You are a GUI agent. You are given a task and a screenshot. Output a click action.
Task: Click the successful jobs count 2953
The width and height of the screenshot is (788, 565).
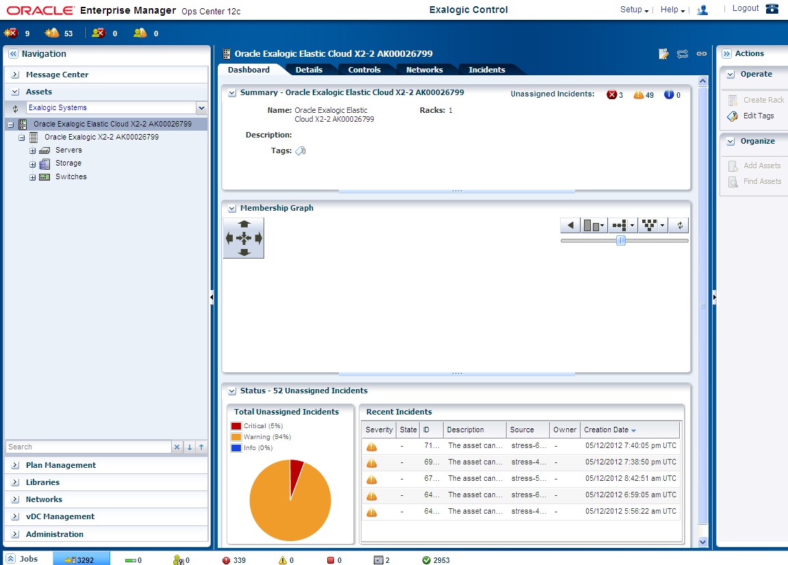click(435, 560)
